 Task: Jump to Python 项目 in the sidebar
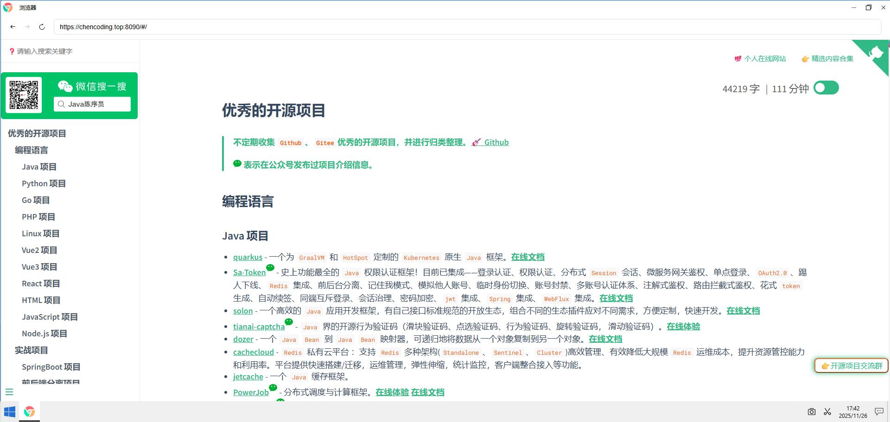(x=44, y=183)
